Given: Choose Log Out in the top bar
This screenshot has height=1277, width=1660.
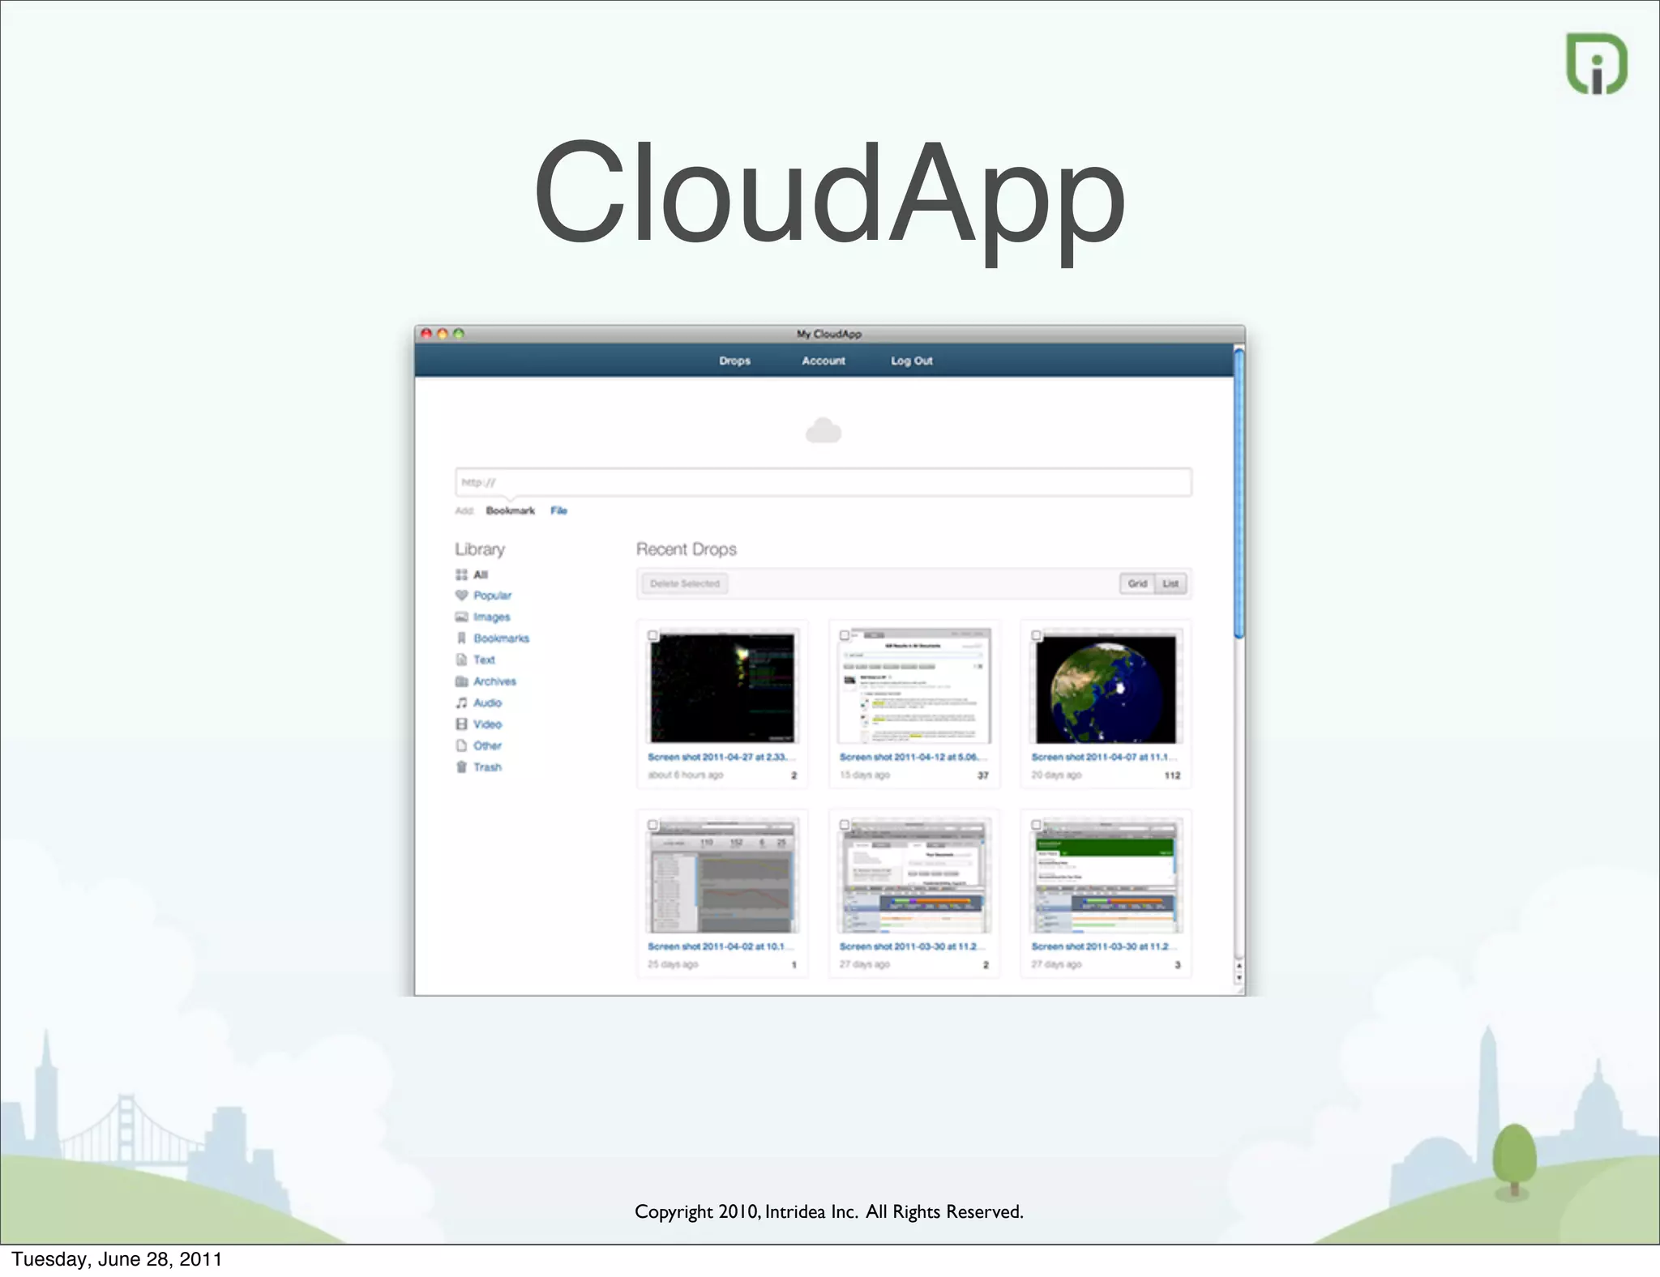Looking at the screenshot, I should [x=912, y=361].
